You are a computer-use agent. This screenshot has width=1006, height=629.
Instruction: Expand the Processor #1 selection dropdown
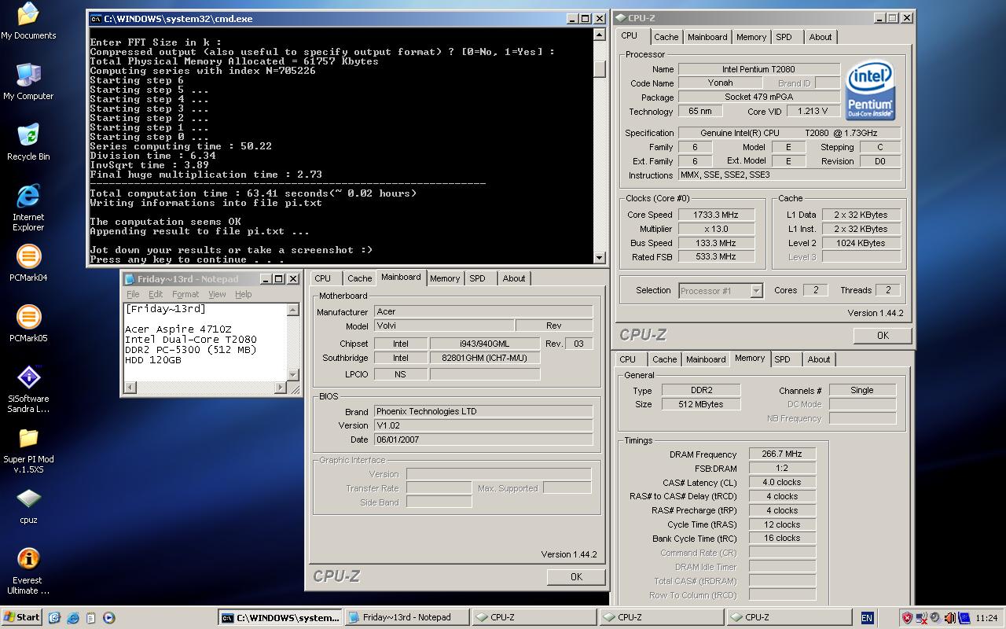tap(755, 291)
